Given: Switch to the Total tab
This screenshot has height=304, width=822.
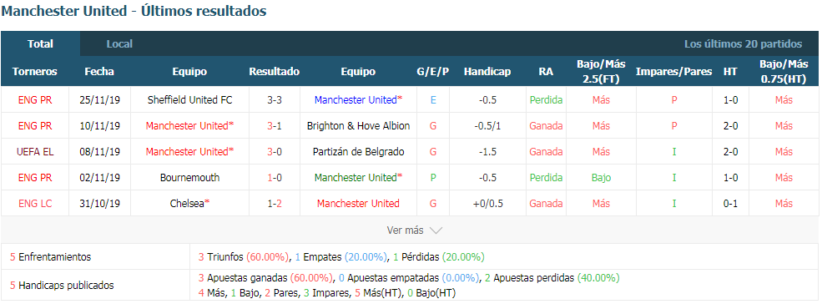Looking at the screenshot, I should coord(40,44).
